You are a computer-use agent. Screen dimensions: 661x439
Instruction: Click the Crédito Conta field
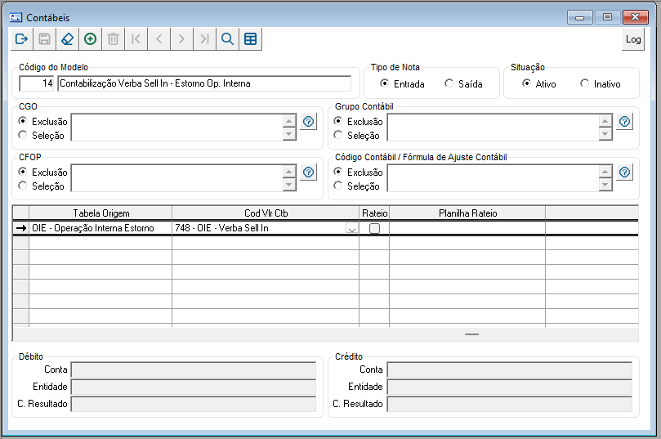coord(510,370)
